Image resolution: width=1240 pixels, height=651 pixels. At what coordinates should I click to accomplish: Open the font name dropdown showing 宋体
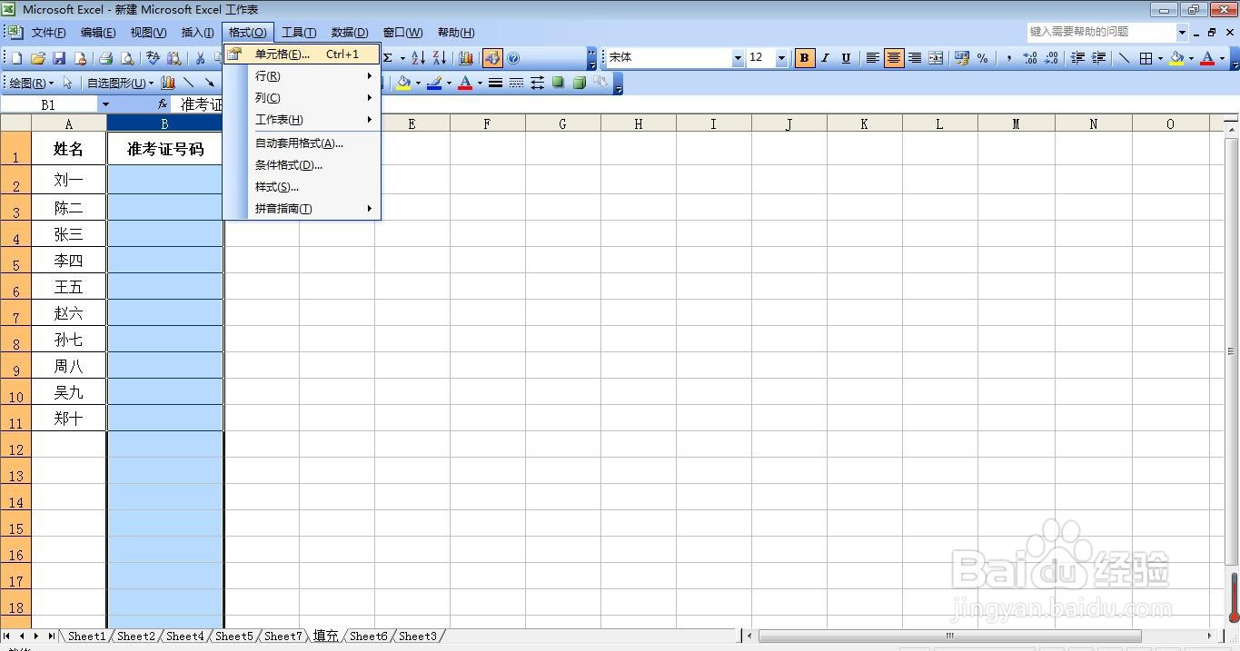(738, 58)
